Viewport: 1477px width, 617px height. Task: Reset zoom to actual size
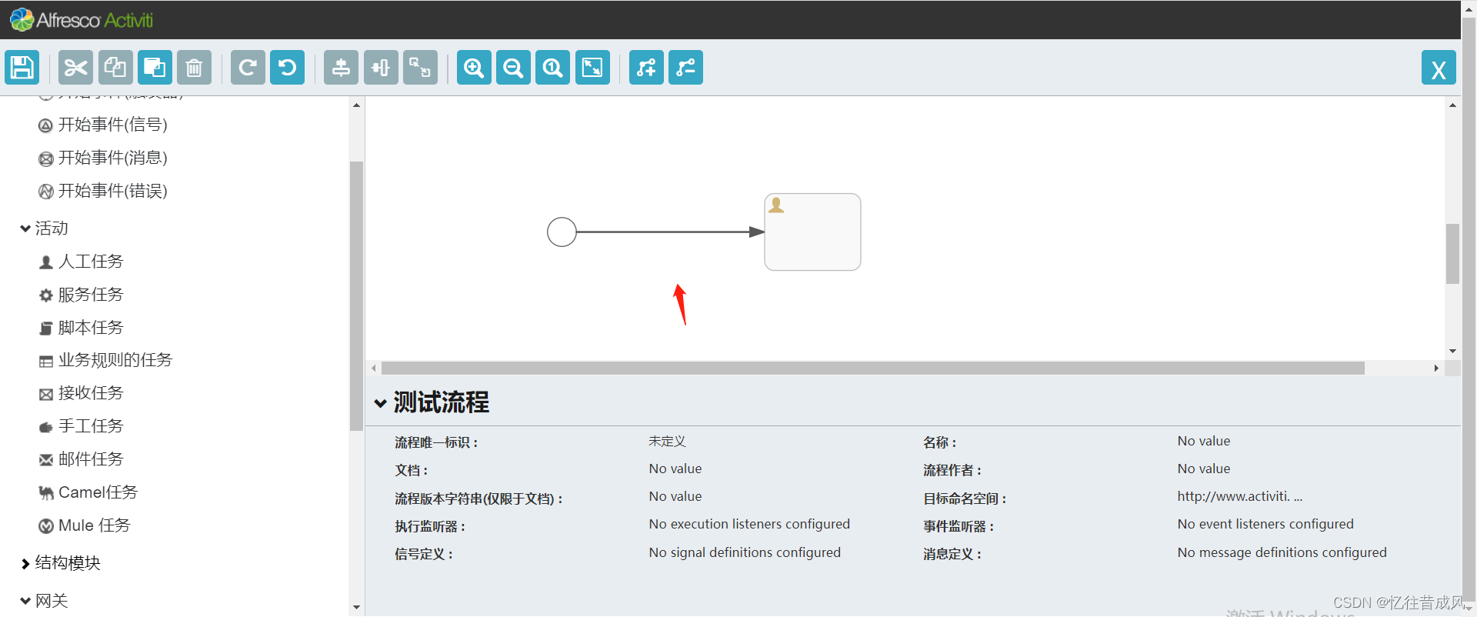tap(553, 68)
